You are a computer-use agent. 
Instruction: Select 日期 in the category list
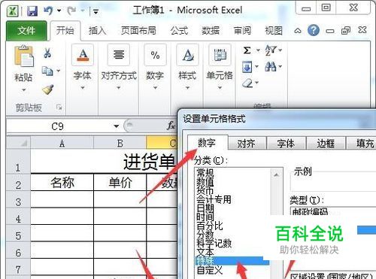pos(205,208)
